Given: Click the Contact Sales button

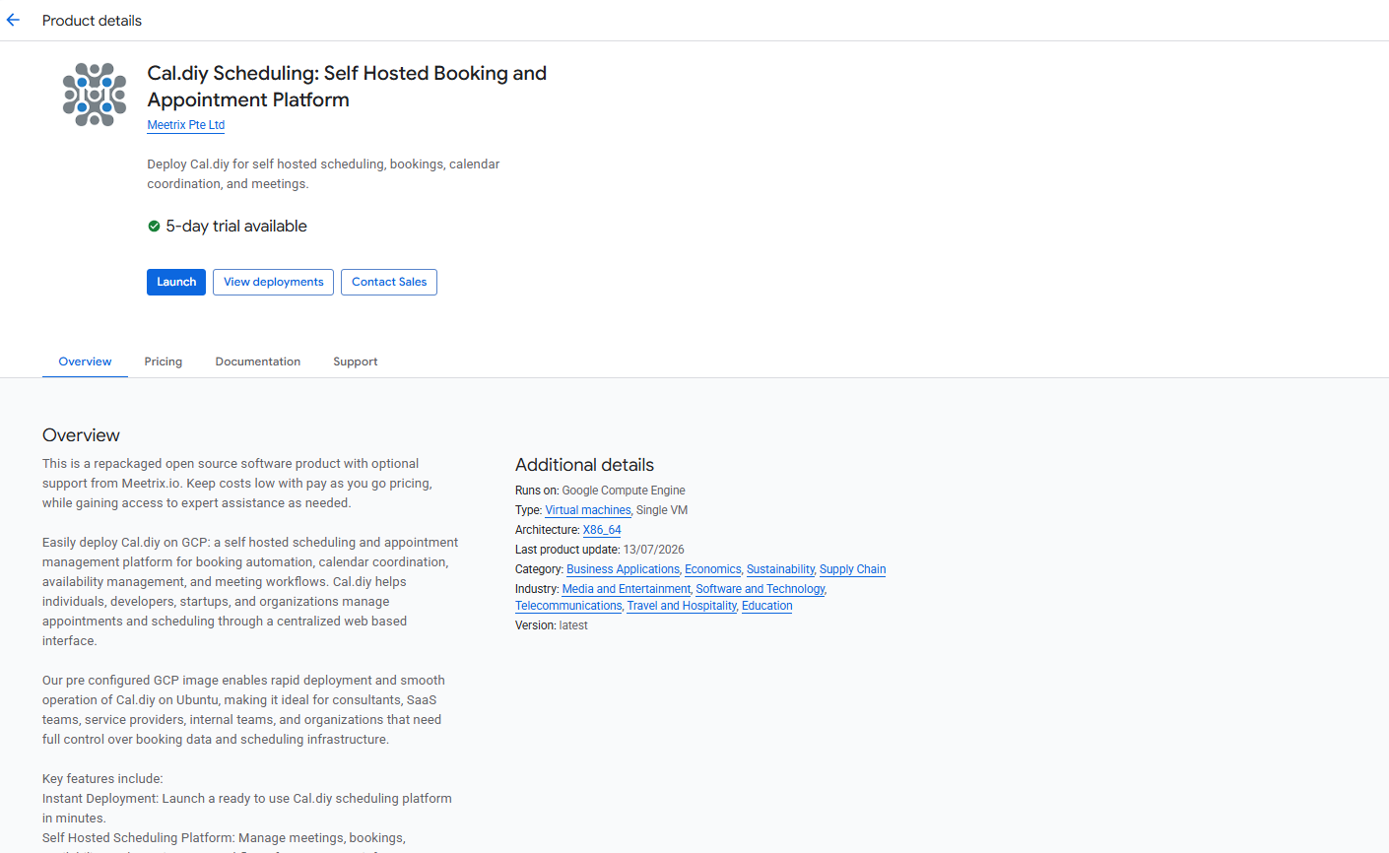Looking at the screenshot, I should coord(389,282).
